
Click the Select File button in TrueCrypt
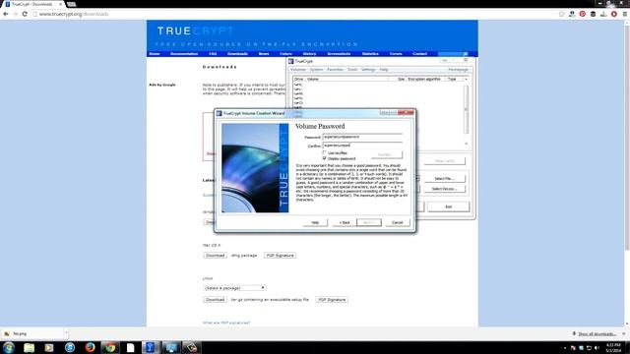(445, 179)
